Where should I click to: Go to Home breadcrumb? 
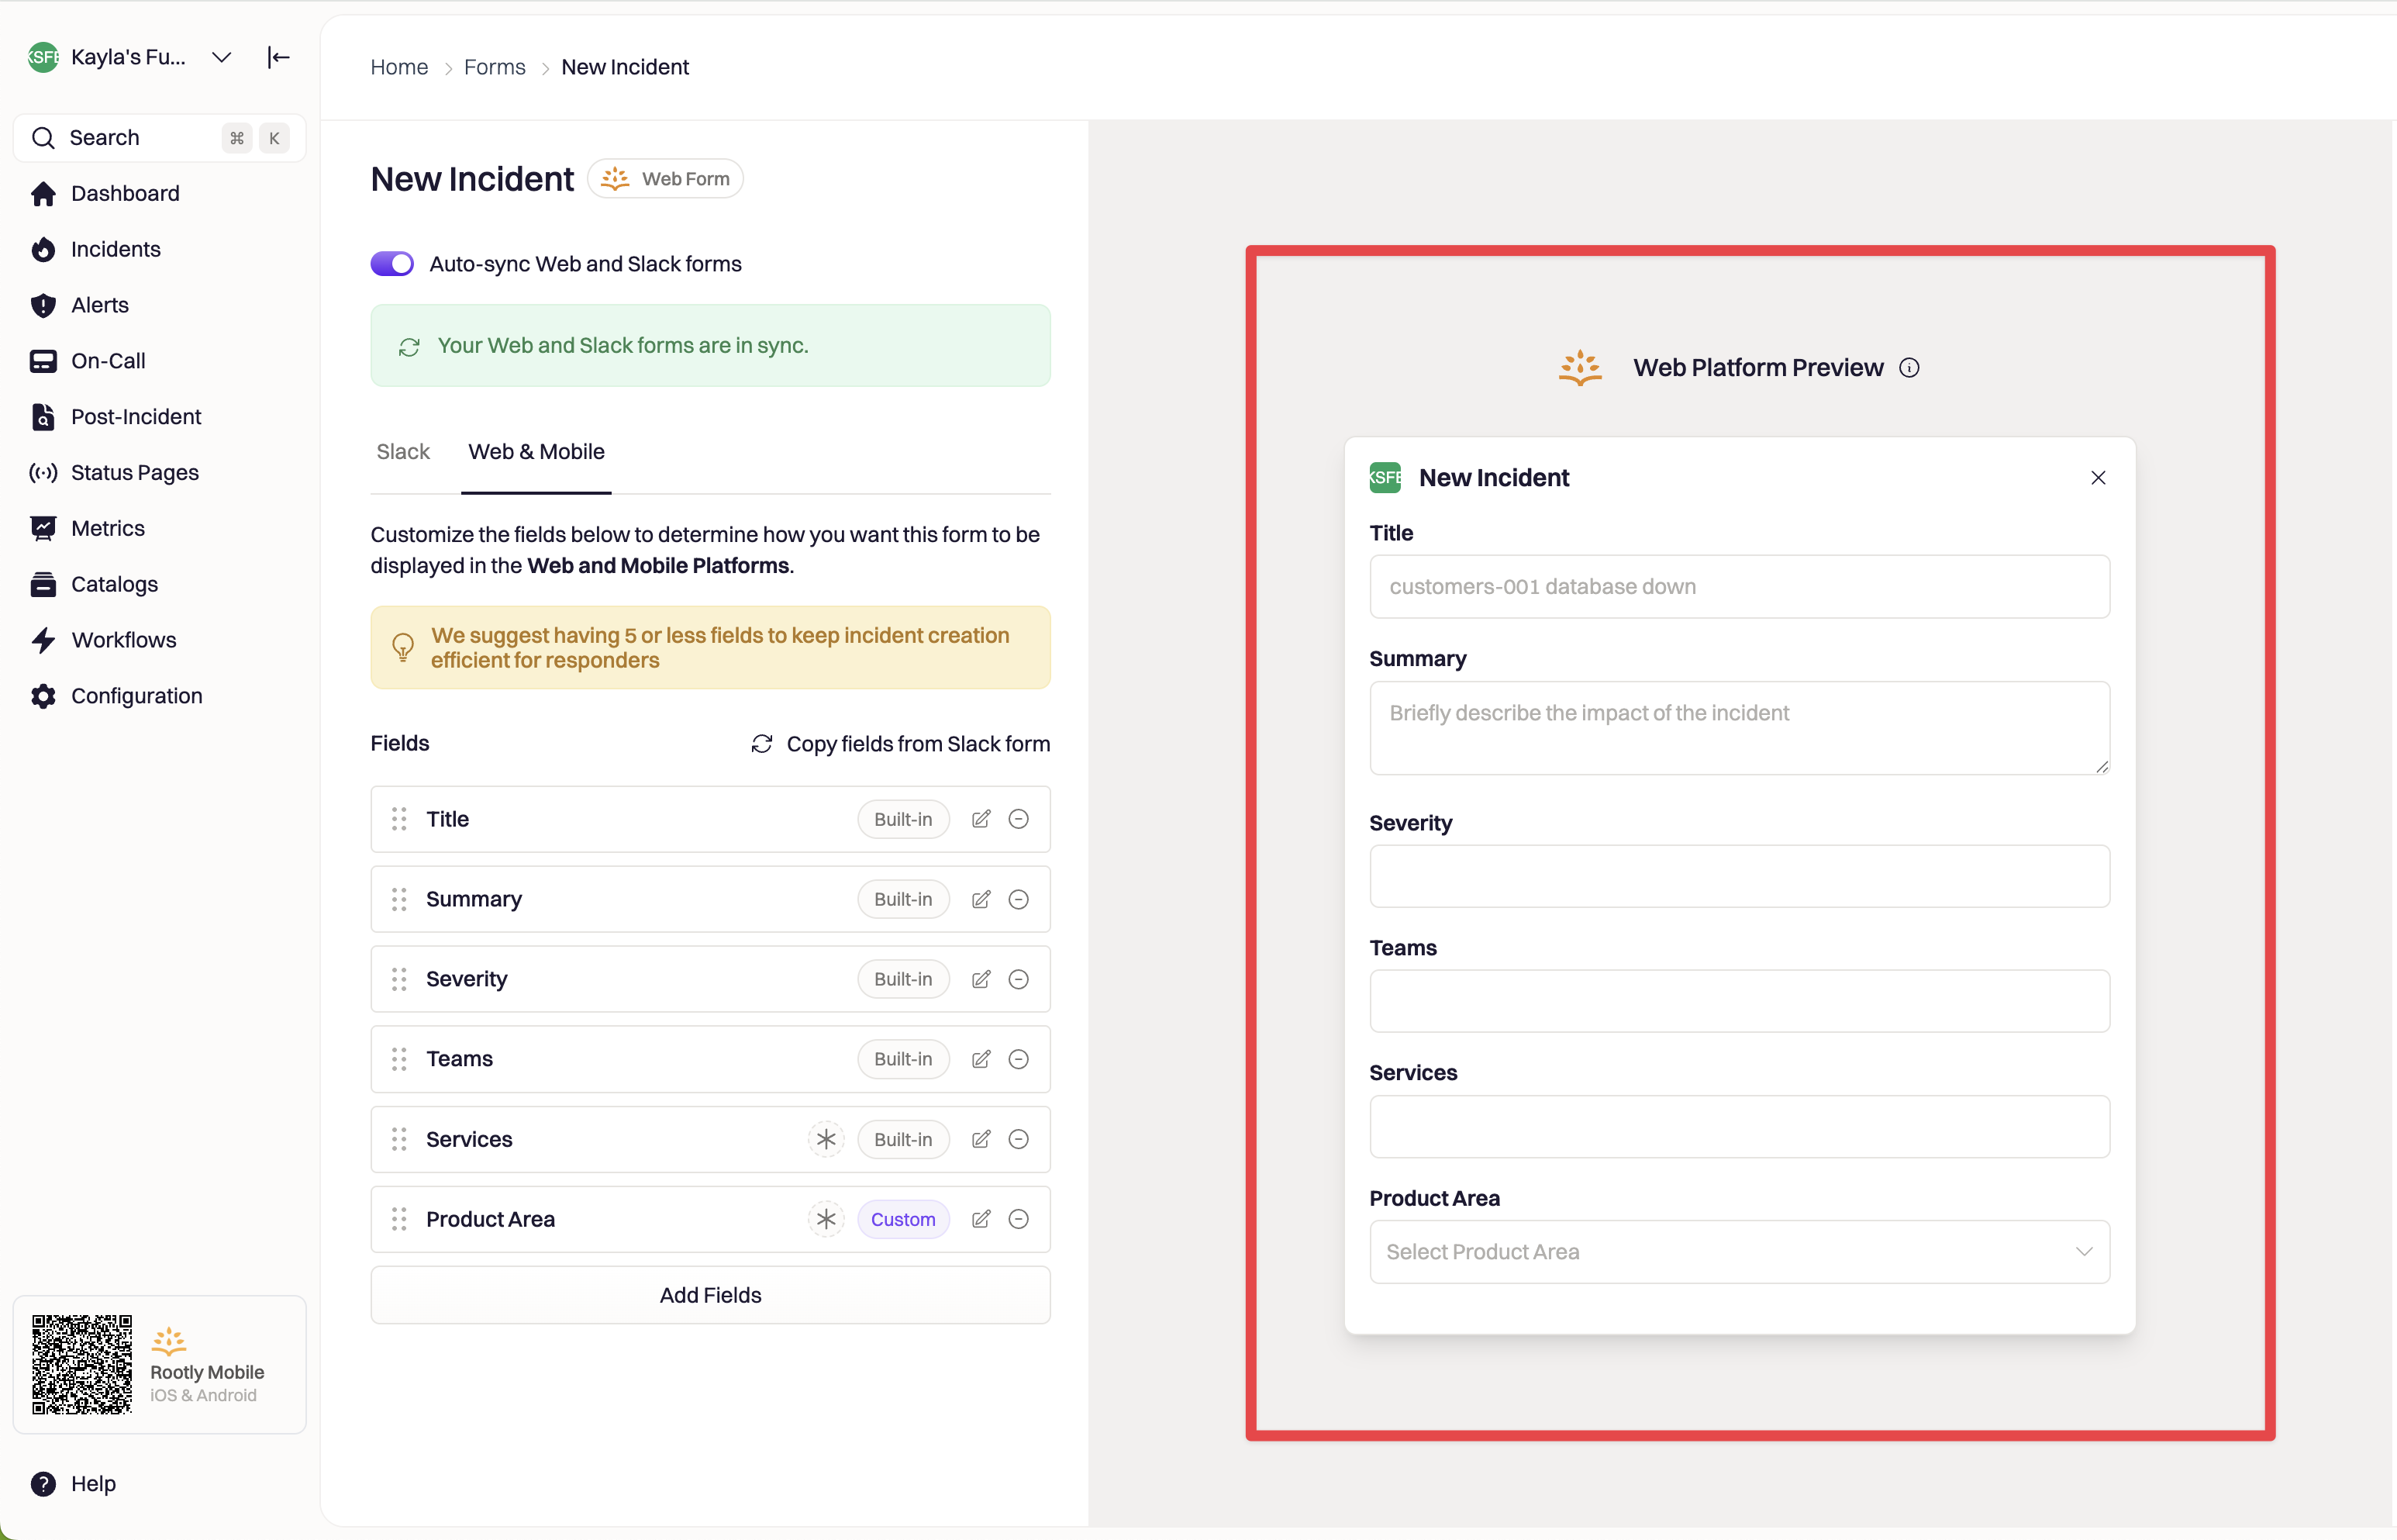[x=398, y=67]
